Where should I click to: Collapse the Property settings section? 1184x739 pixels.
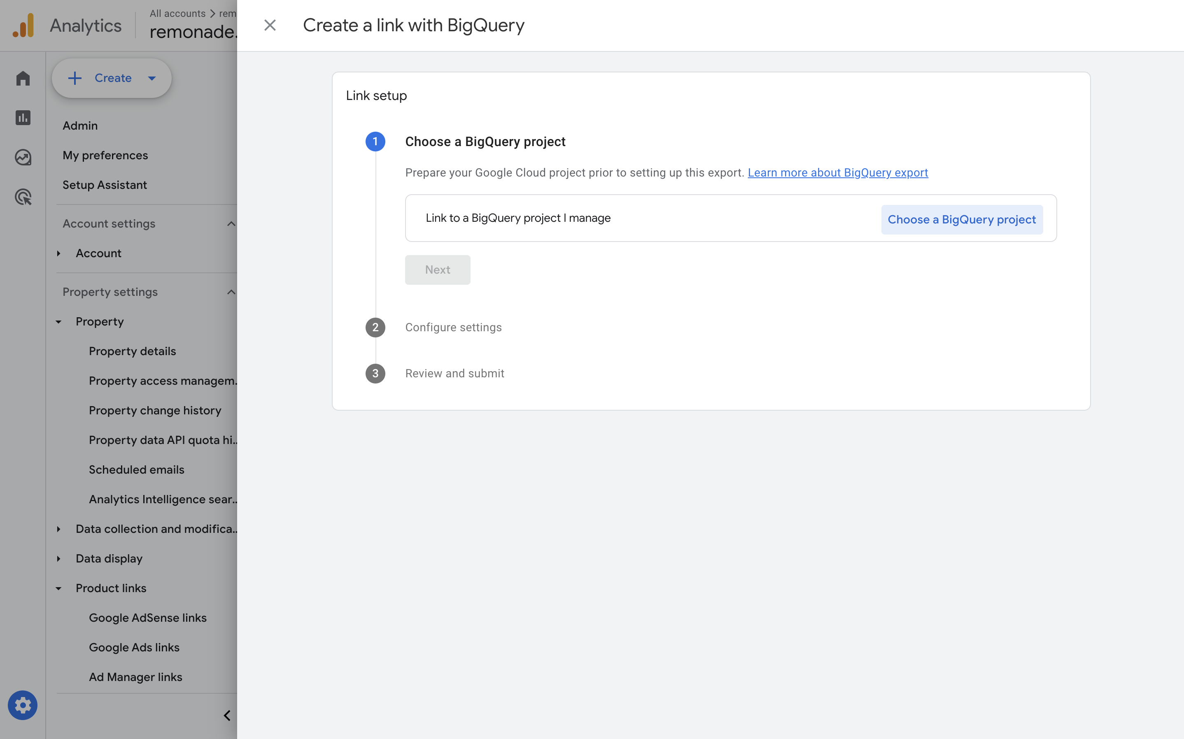coord(231,292)
